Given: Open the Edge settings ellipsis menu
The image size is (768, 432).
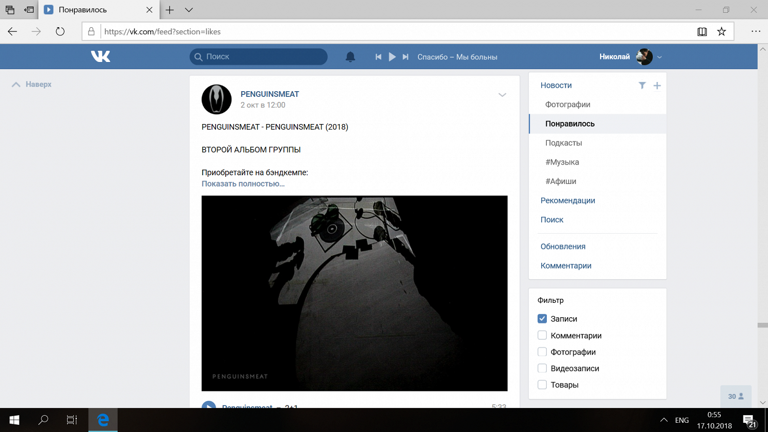Looking at the screenshot, I should click(756, 31).
